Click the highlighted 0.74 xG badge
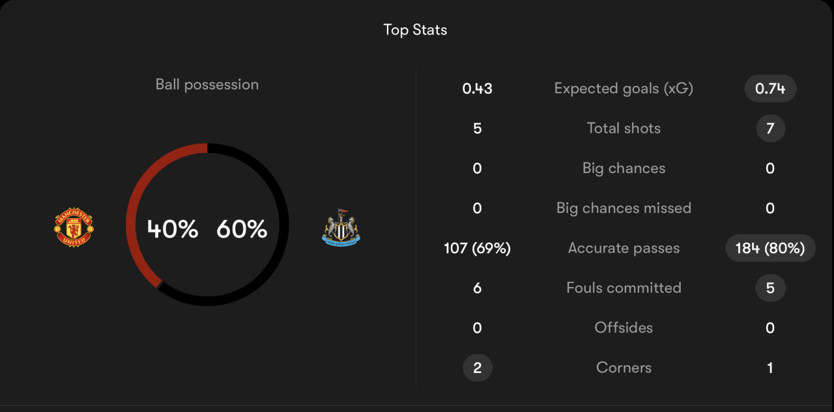This screenshot has width=834, height=412. click(x=770, y=89)
